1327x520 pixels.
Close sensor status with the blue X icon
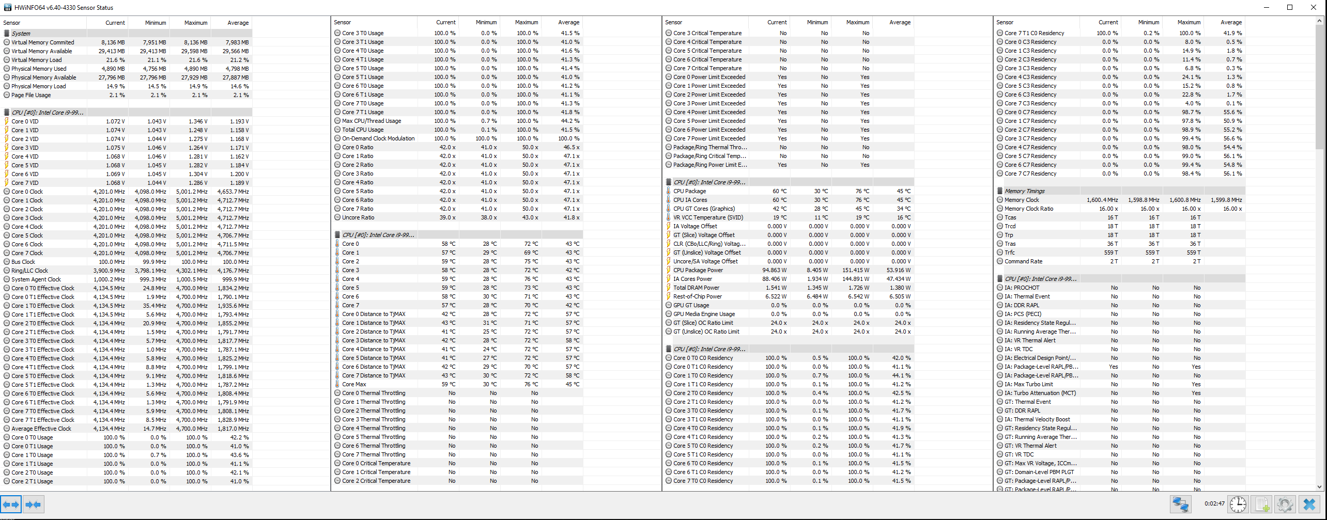(1309, 504)
